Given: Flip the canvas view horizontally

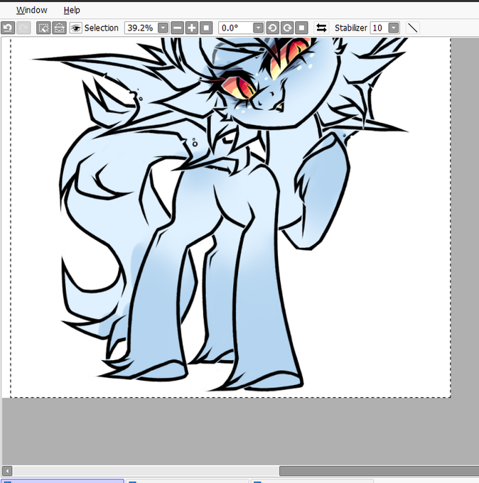Looking at the screenshot, I should tap(321, 28).
